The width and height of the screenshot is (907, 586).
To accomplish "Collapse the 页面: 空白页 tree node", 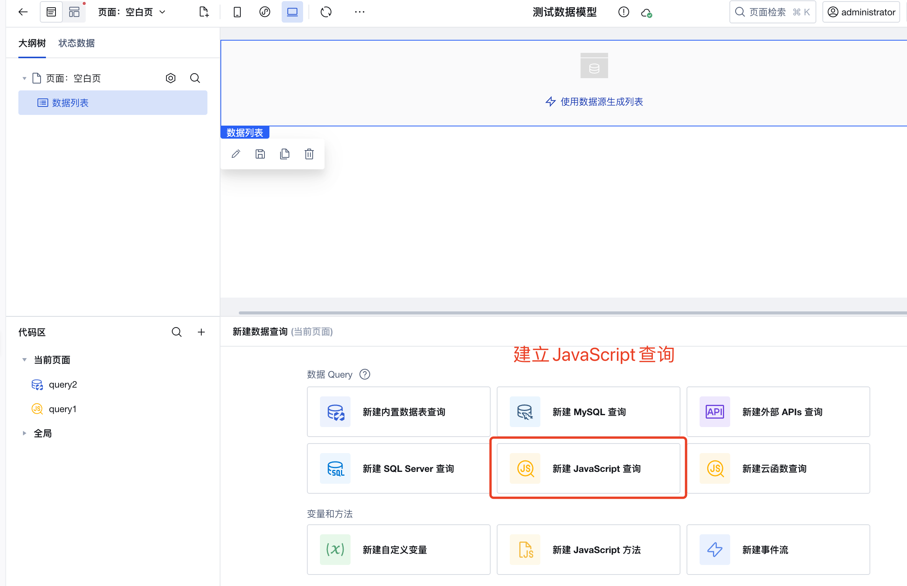I will click(x=24, y=79).
